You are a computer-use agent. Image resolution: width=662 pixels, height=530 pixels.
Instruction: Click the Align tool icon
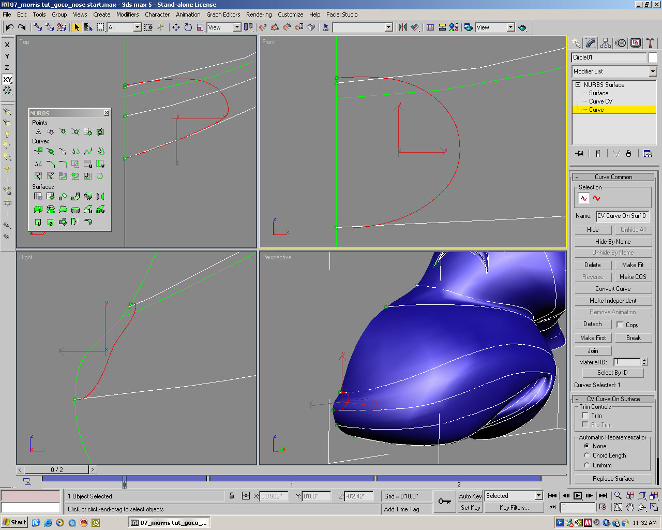click(x=414, y=27)
